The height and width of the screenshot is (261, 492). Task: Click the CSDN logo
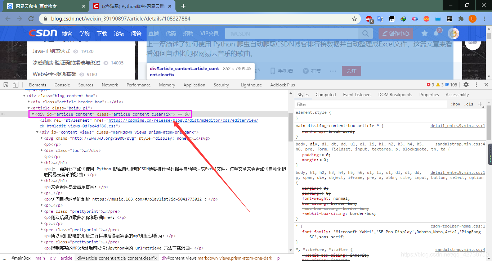point(43,33)
